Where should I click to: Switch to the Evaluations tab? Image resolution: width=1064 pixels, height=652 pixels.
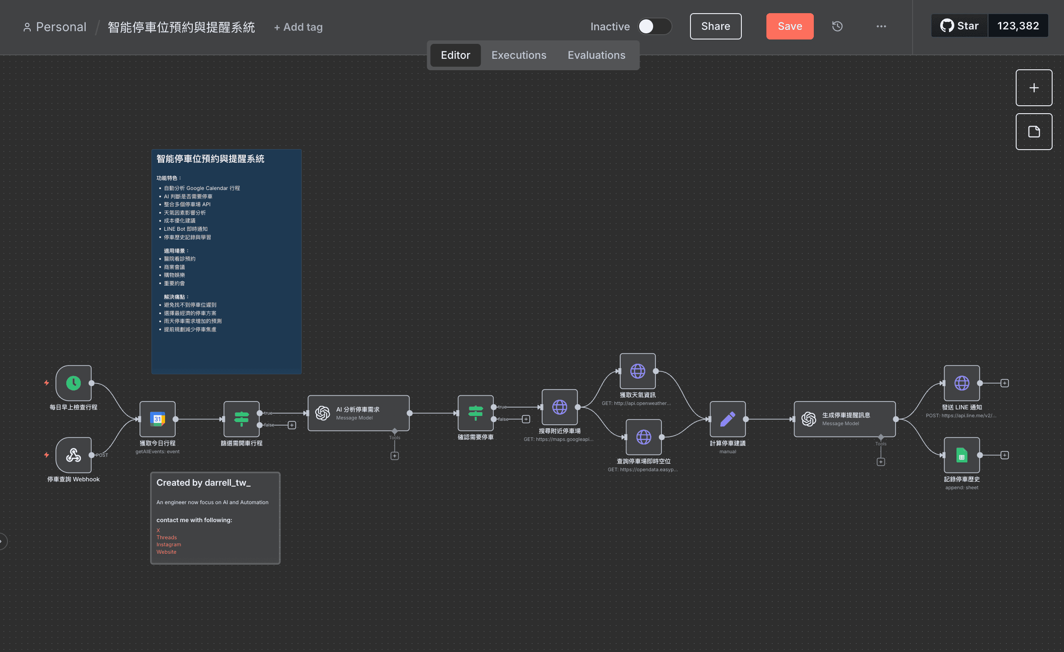tap(596, 55)
